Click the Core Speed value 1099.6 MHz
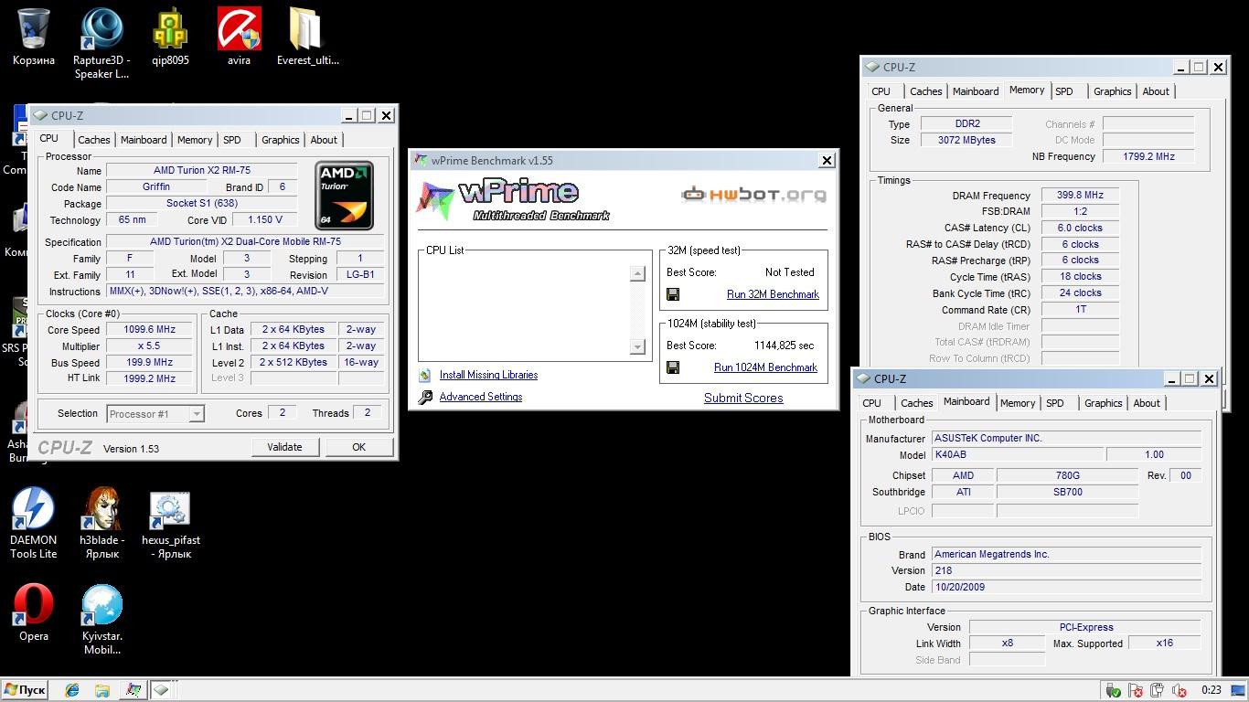1249x702 pixels. (x=150, y=330)
